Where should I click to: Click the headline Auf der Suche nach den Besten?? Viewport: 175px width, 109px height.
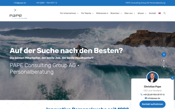coord(66,51)
